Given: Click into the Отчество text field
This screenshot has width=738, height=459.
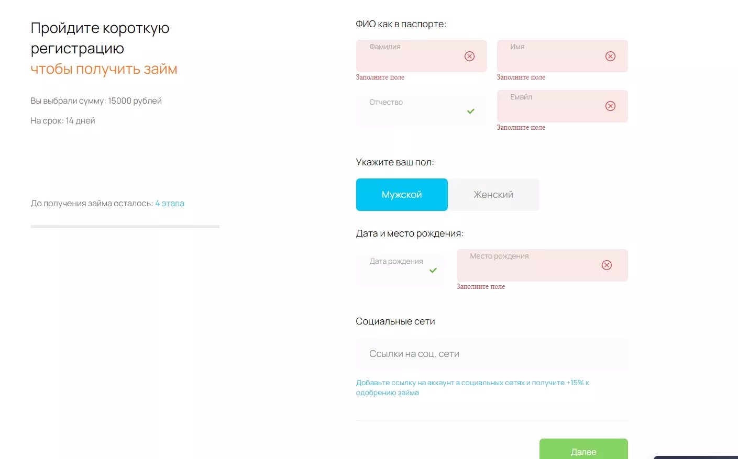Looking at the screenshot, I should pos(411,111).
